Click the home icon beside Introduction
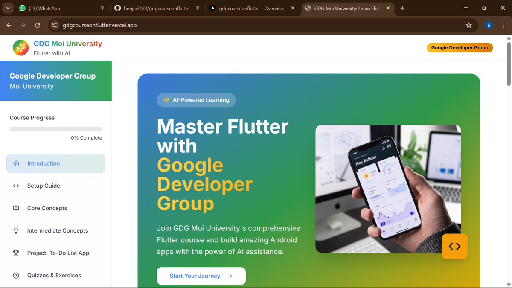Viewport: 512px width, 288px height. click(x=16, y=163)
